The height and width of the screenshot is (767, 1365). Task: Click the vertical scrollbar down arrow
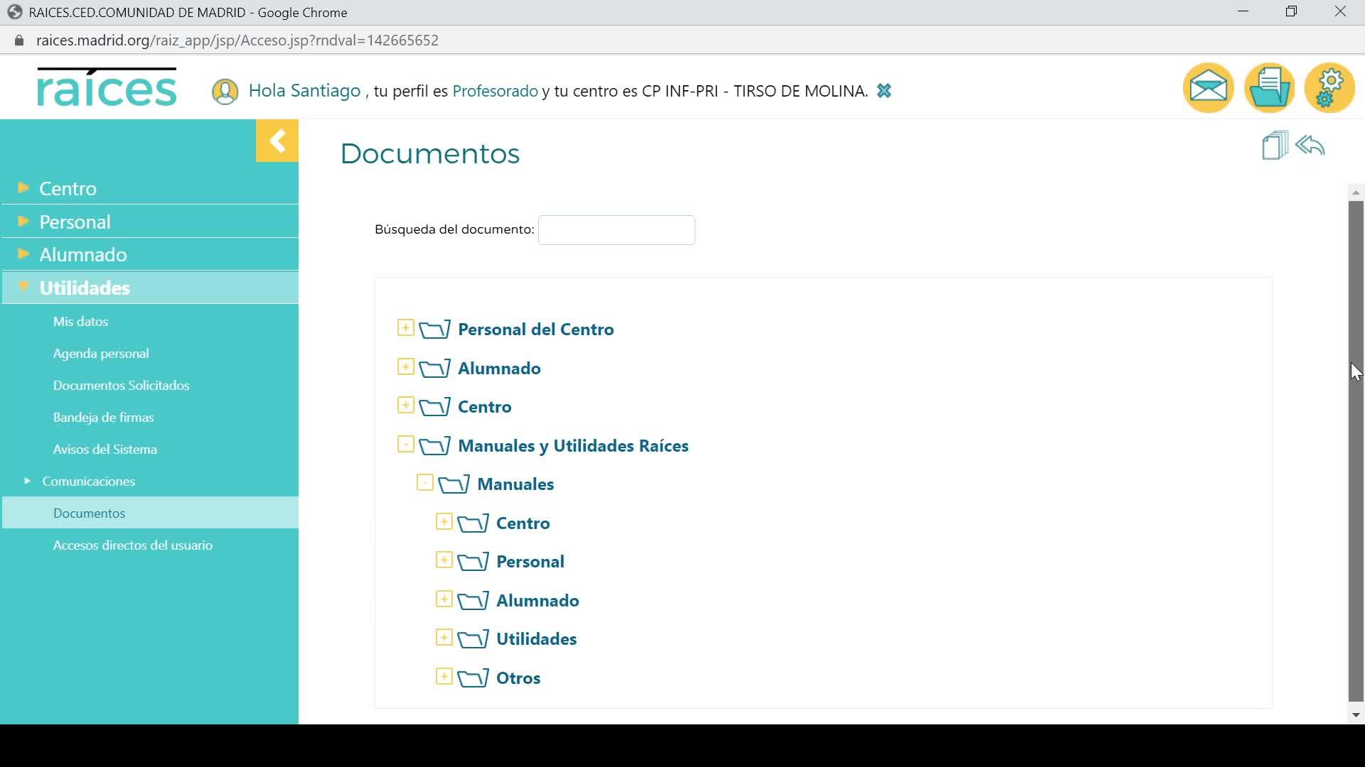click(1356, 715)
